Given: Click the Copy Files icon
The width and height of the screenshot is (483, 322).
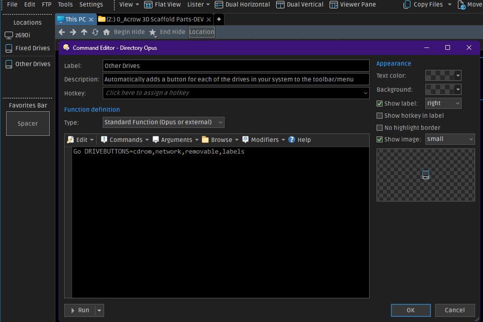Looking at the screenshot, I should [407, 5].
